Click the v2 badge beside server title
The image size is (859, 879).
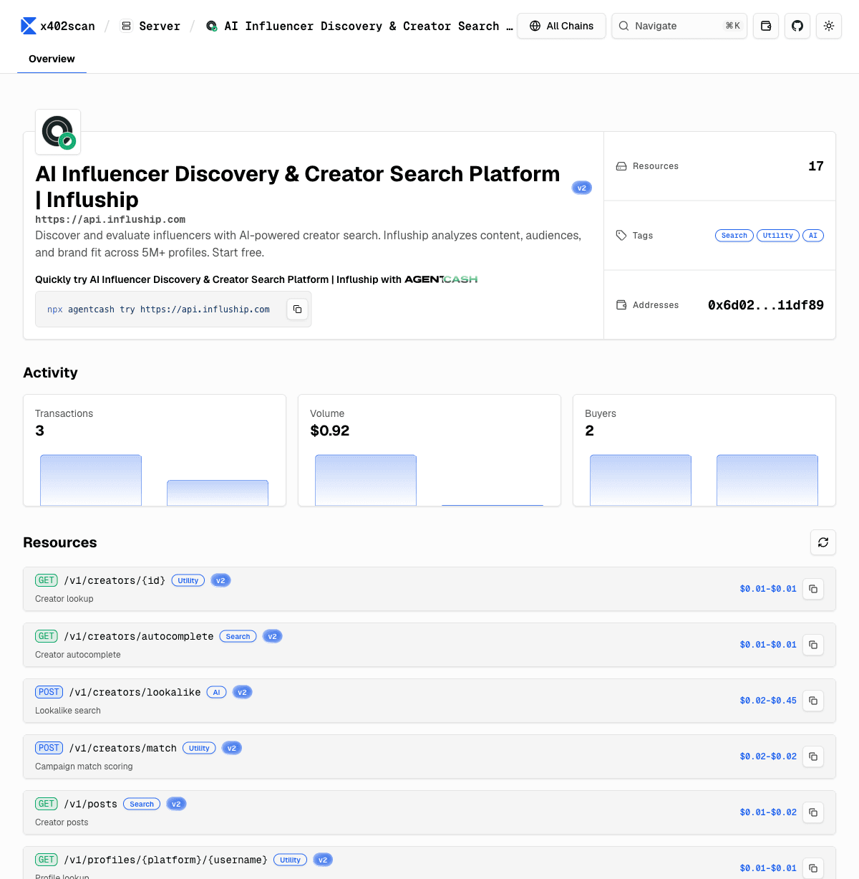[582, 188]
